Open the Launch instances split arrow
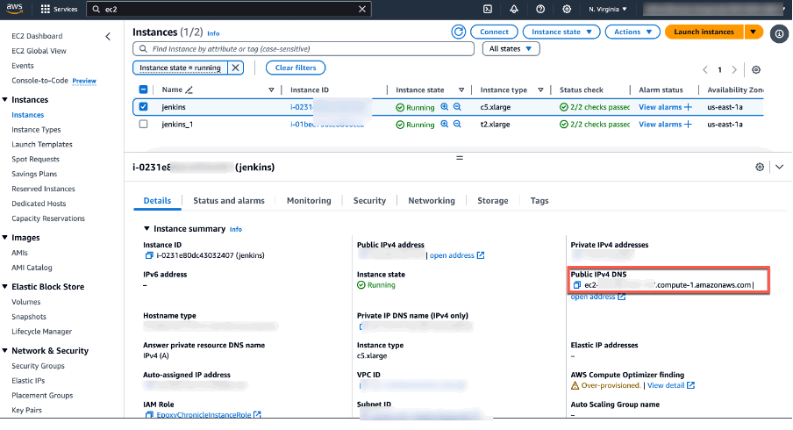 pos(753,32)
